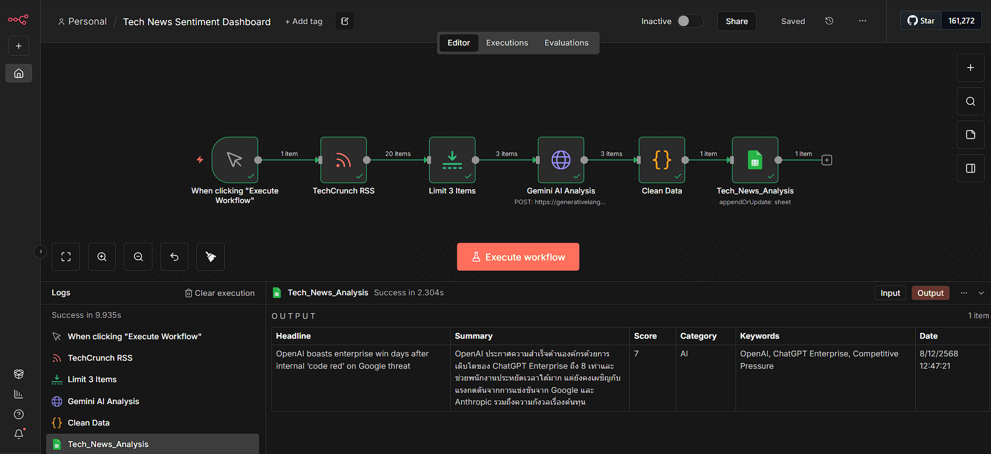The image size is (991, 454).
Task: Open the workflow history clock icon
Action: coord(829,21)
